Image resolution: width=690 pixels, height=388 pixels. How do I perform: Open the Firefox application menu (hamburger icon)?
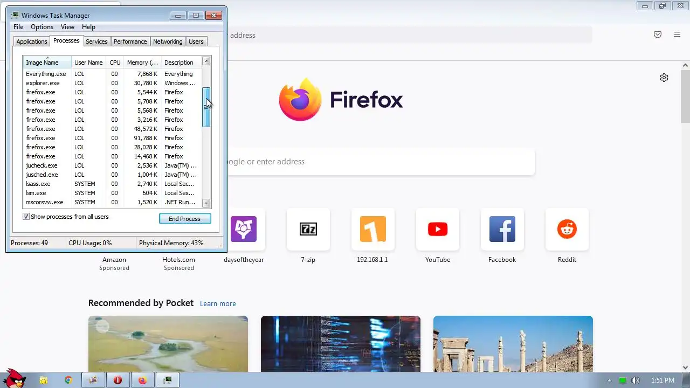(677, 34)
